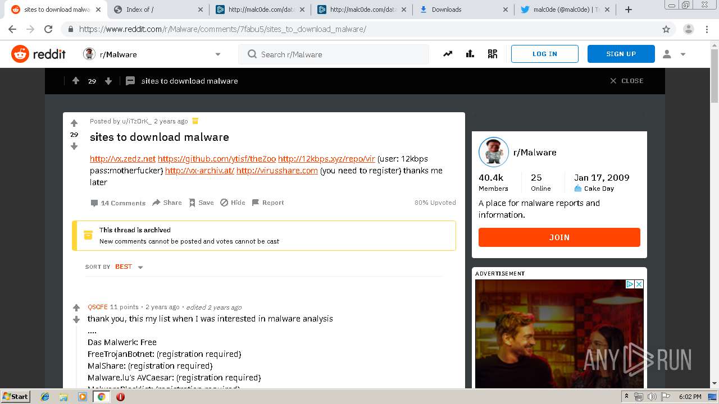Screen dimensions: 719x404
Task: Click the JOIN button for r/Malware
Action: click(559, 237)
